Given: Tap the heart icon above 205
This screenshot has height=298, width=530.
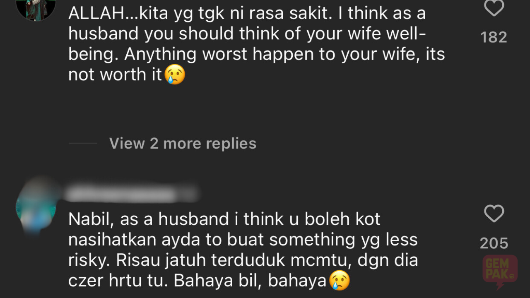Looking at the screenshot, I should click(494, 214).
